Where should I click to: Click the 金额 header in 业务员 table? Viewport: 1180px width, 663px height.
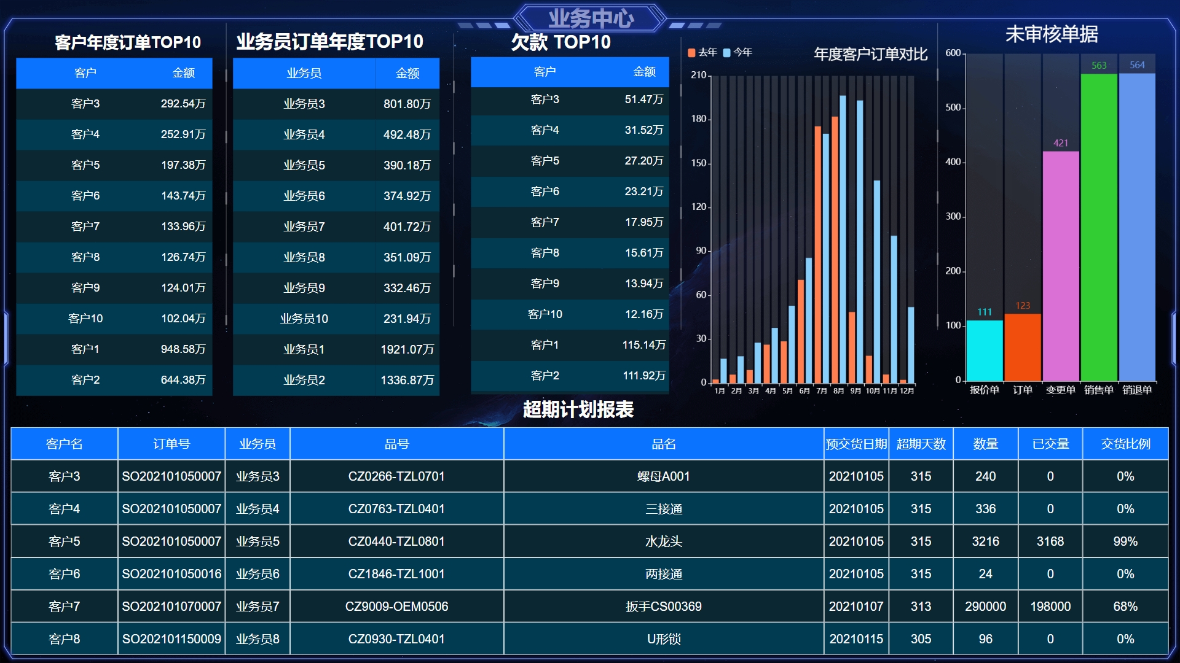click(x=407, y=74)
